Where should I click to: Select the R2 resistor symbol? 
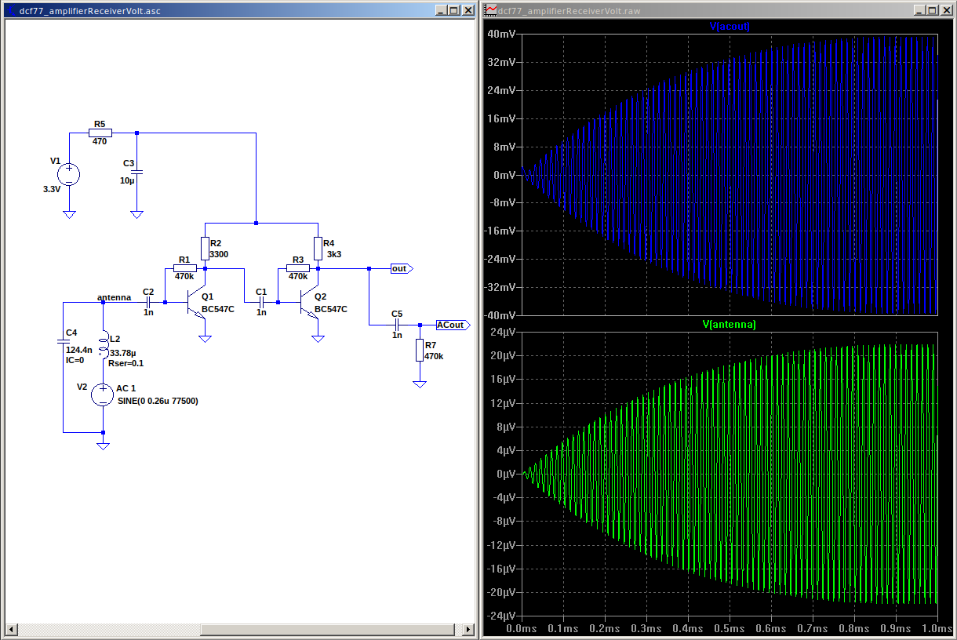pyautogui.click(x=205, y=249)
